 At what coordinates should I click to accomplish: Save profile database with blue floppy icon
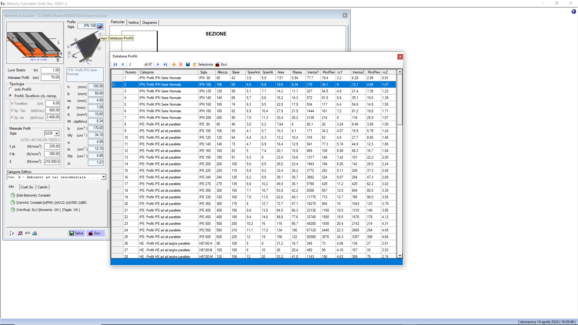tap(188, 64)
